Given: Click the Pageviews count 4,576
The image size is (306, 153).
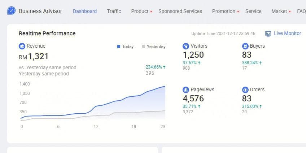Looking at the screenshot, I should [193, 99].
